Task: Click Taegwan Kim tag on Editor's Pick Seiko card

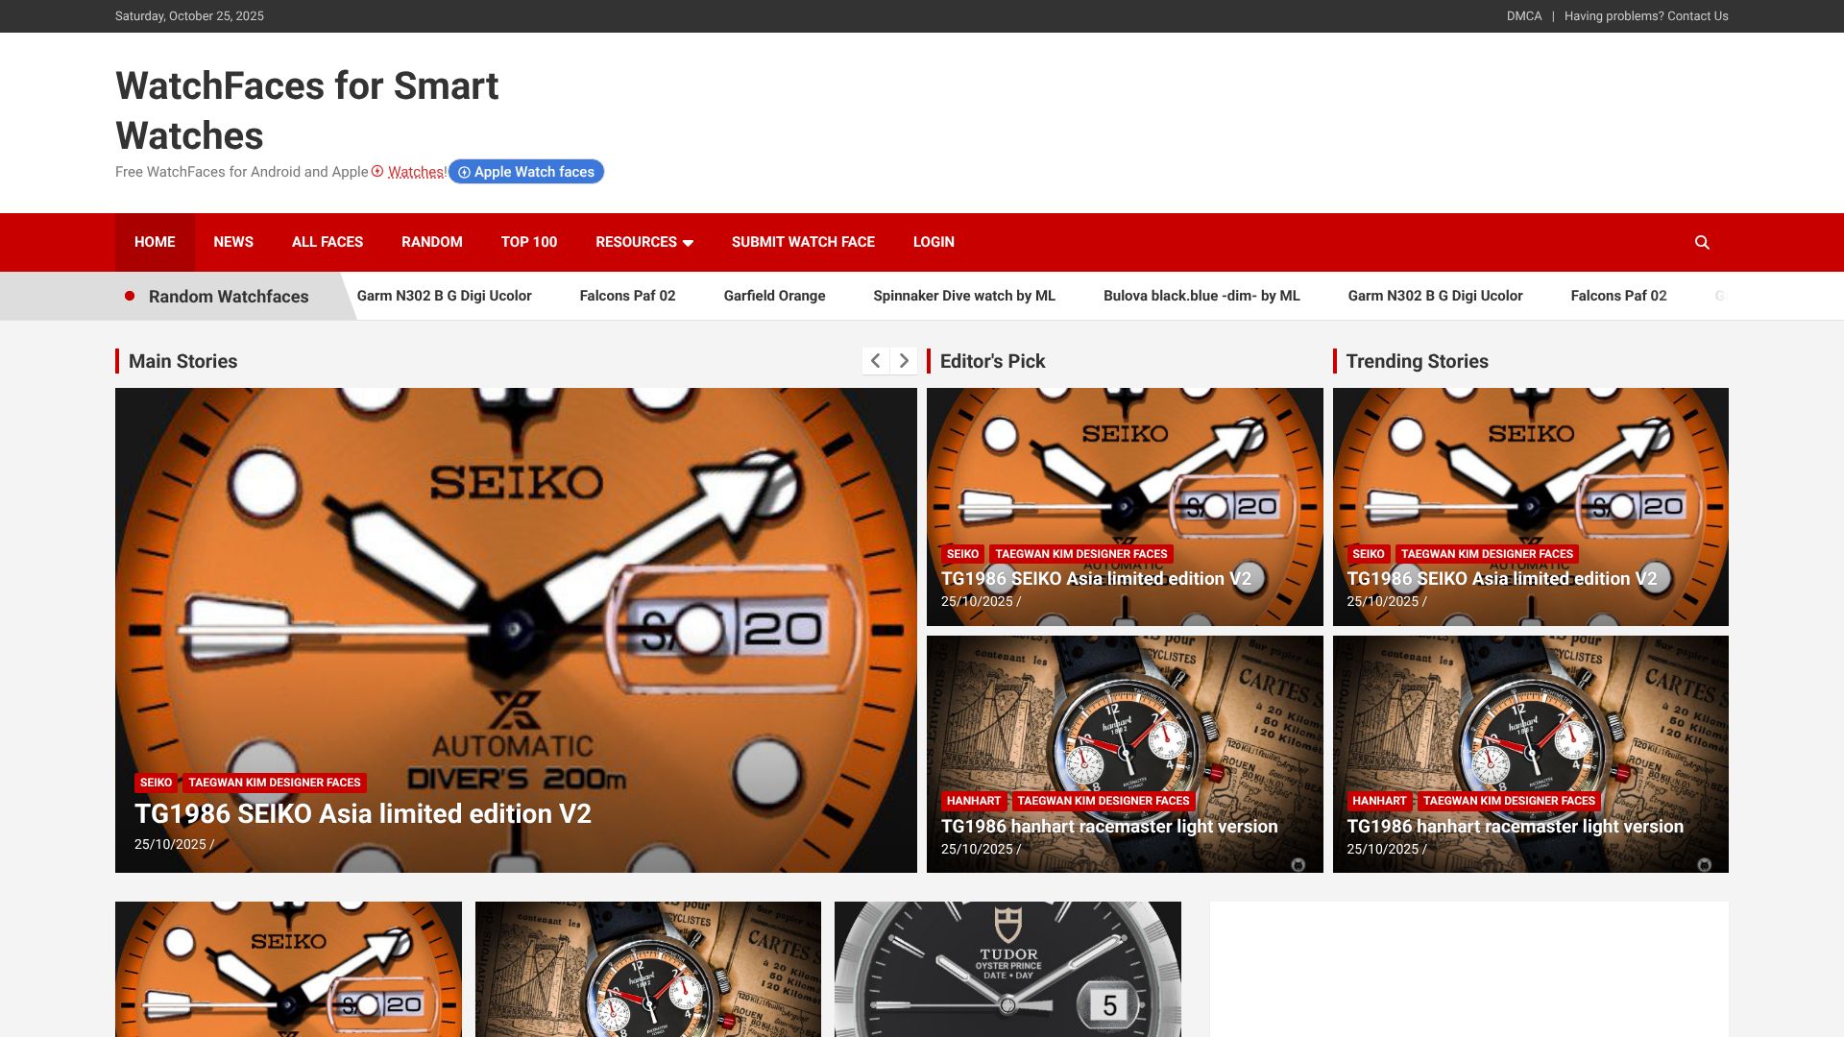Action: coord(1081,554)
